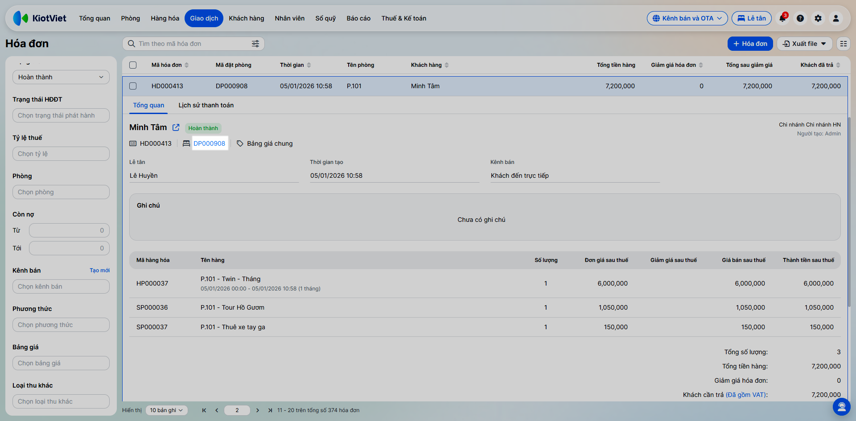Click the P.101 - Thuê xe tay ga row
The image size is (856, 421).
tap(485, 327)
